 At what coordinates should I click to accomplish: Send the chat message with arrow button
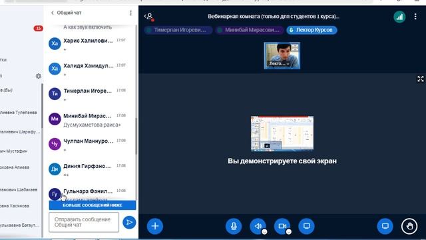pos(129,222)
